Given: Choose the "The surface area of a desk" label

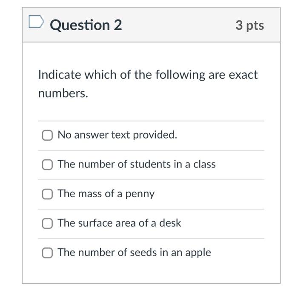Looking at the screenshot, I should tap(119, 223).
